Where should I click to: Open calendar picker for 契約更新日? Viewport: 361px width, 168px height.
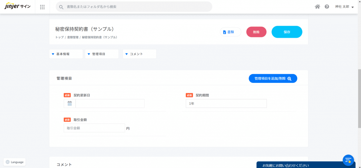coord(69,103)
